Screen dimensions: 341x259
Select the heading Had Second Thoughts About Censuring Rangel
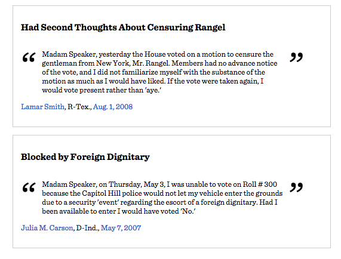click(123, 27)
